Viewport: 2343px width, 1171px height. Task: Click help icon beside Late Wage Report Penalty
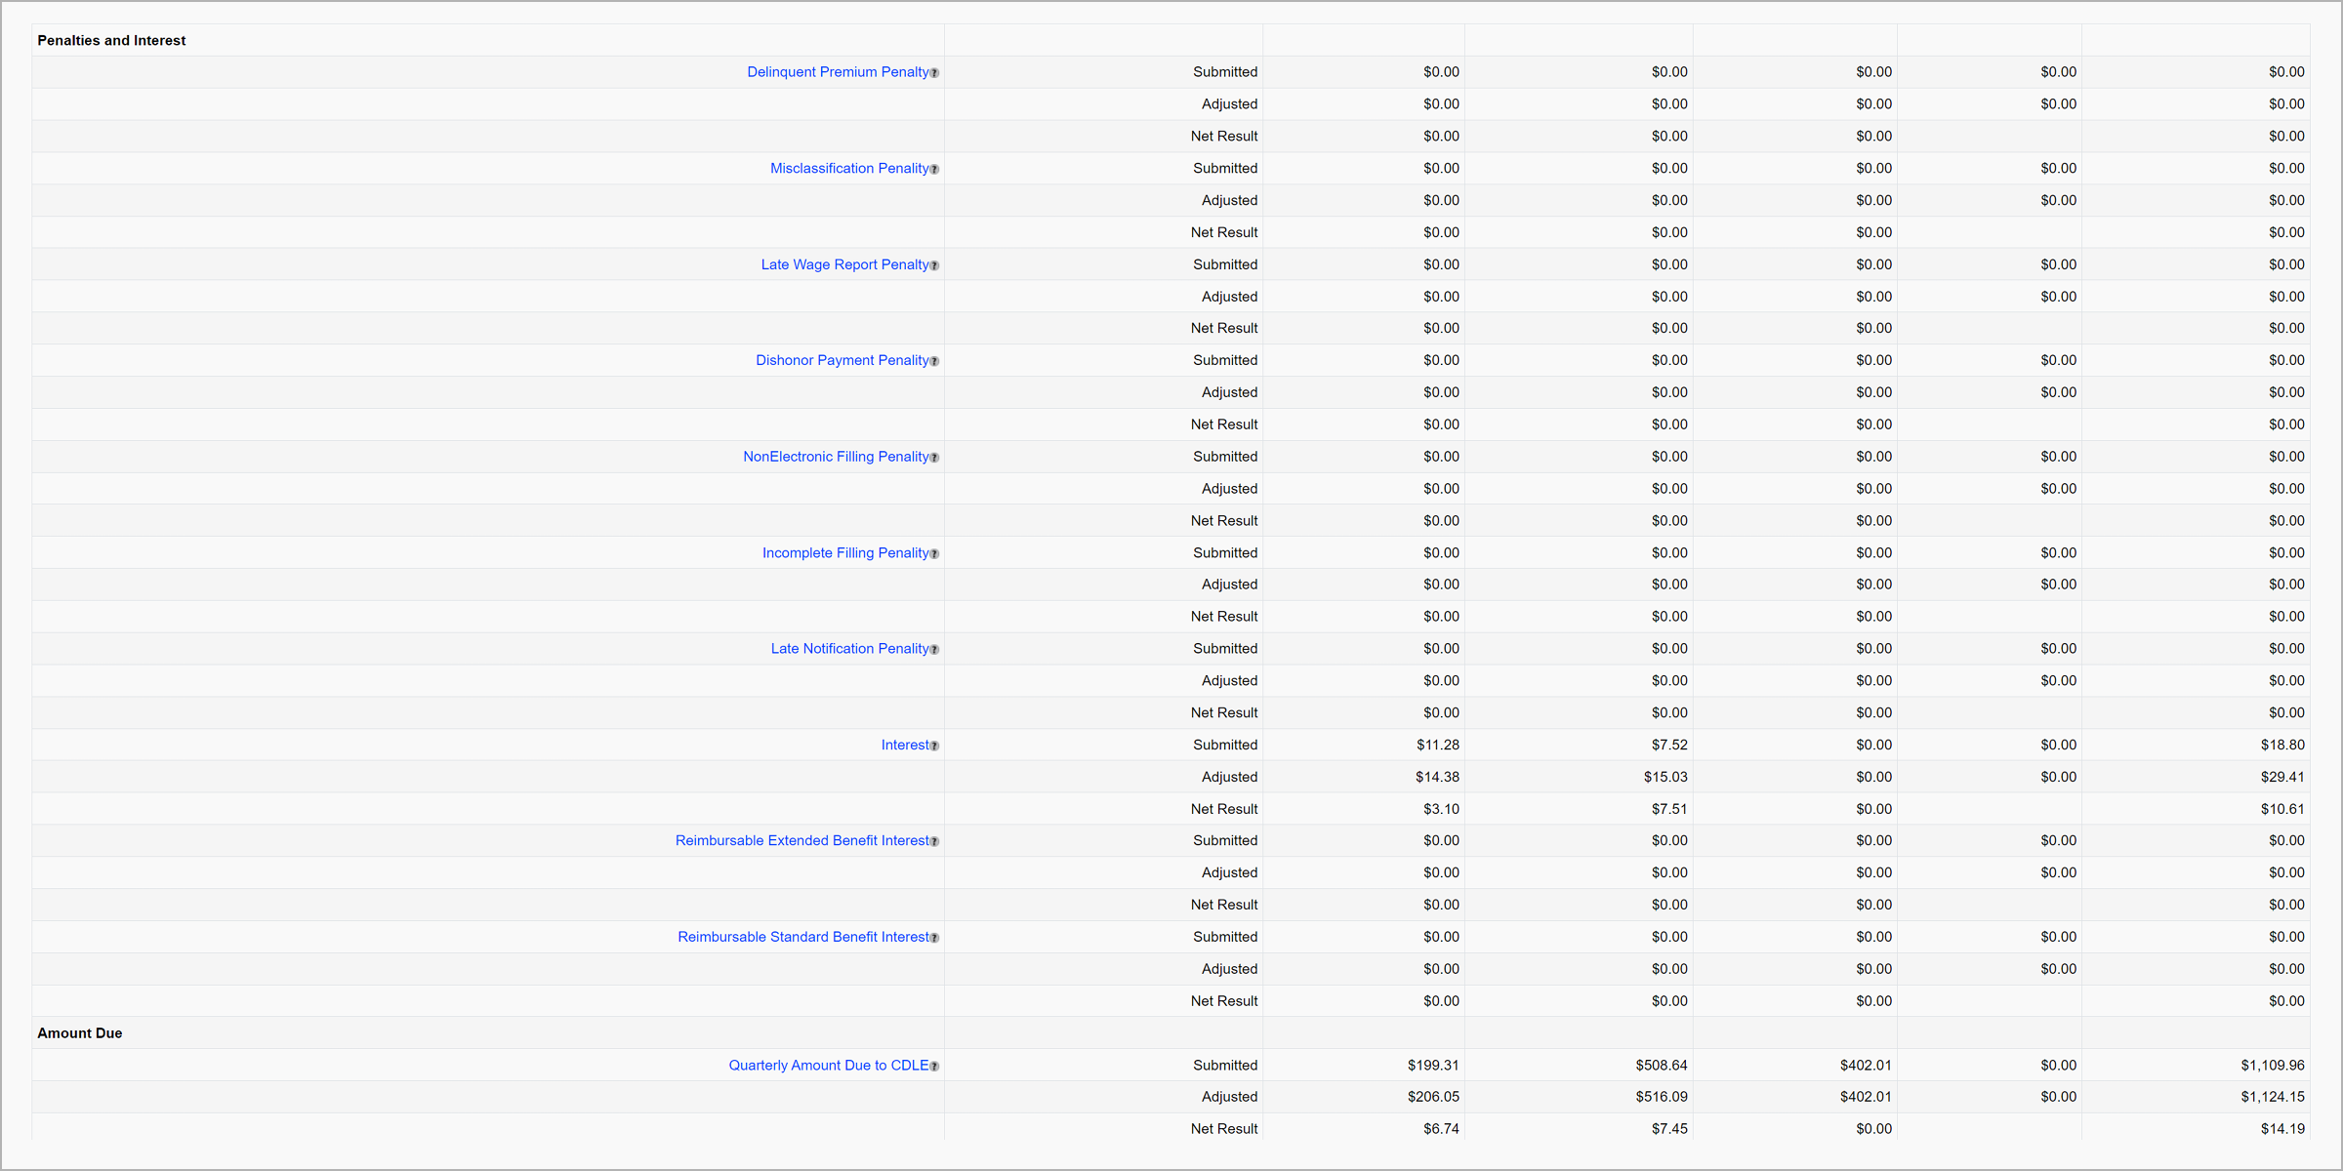click(934, 265)
